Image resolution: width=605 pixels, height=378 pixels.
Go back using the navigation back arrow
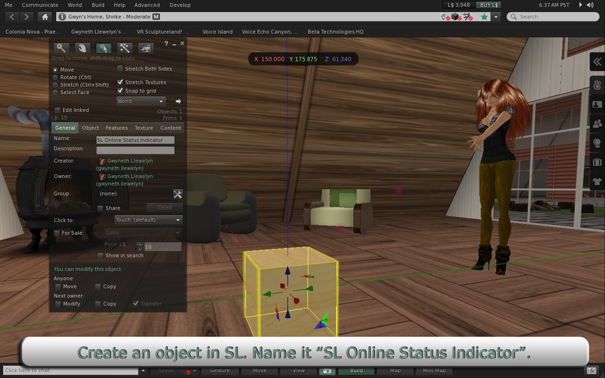click(12, 17)
